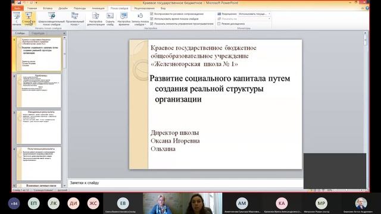Click русский language indicator in status bar

63,190
